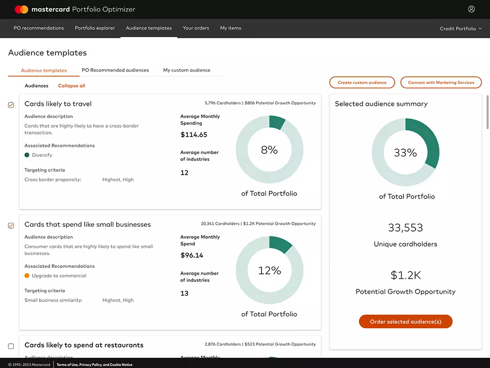Screen dimensions: 490x368
Task: Order the selected audiences
Action: 405,321
